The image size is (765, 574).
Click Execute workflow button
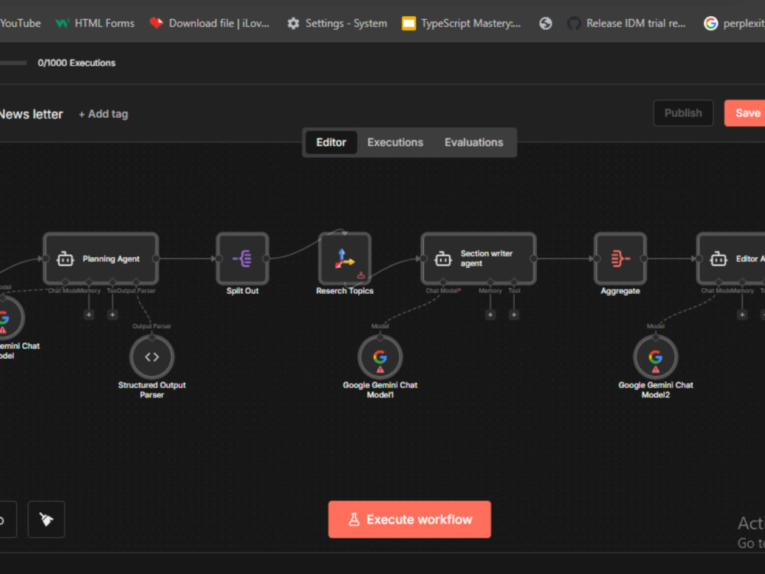click(x=409, y=520)
